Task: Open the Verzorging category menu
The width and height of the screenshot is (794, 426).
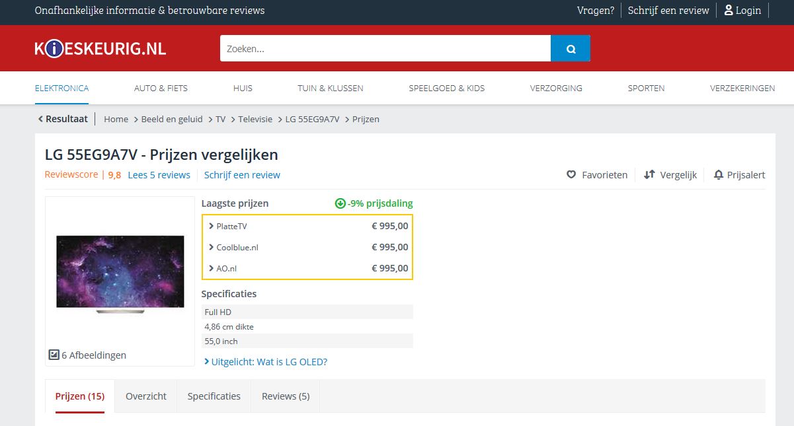Action: click(x=556, y=88)
